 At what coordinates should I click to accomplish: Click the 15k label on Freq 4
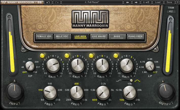[x=130, y=84]
